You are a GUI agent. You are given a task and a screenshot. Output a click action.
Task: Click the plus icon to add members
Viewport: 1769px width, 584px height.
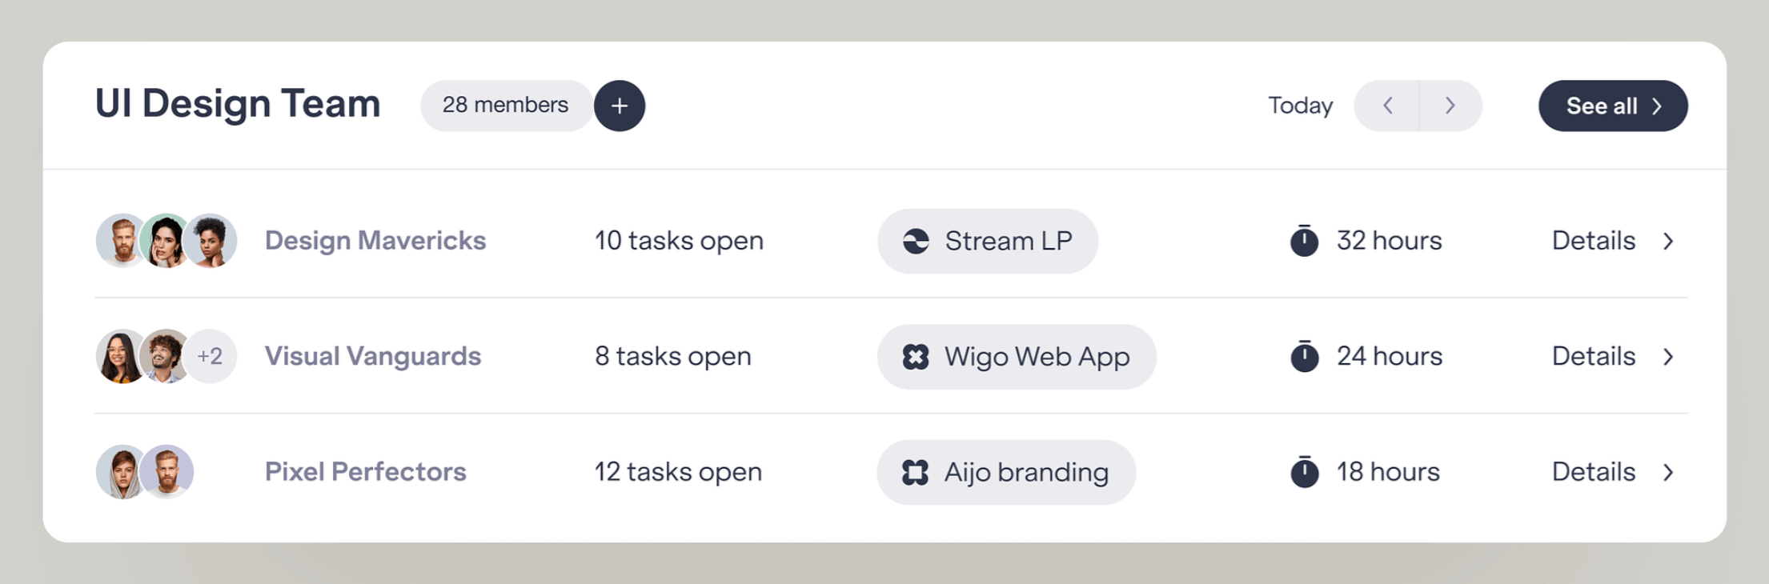tap(619, 106)
